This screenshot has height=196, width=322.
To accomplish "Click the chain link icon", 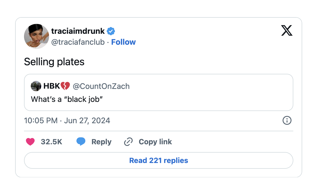I will click(x=128, y=142).
